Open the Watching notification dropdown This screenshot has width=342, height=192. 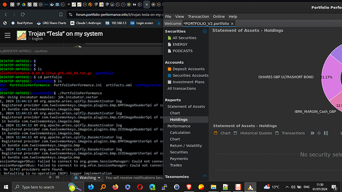click(x=87, y=178)
